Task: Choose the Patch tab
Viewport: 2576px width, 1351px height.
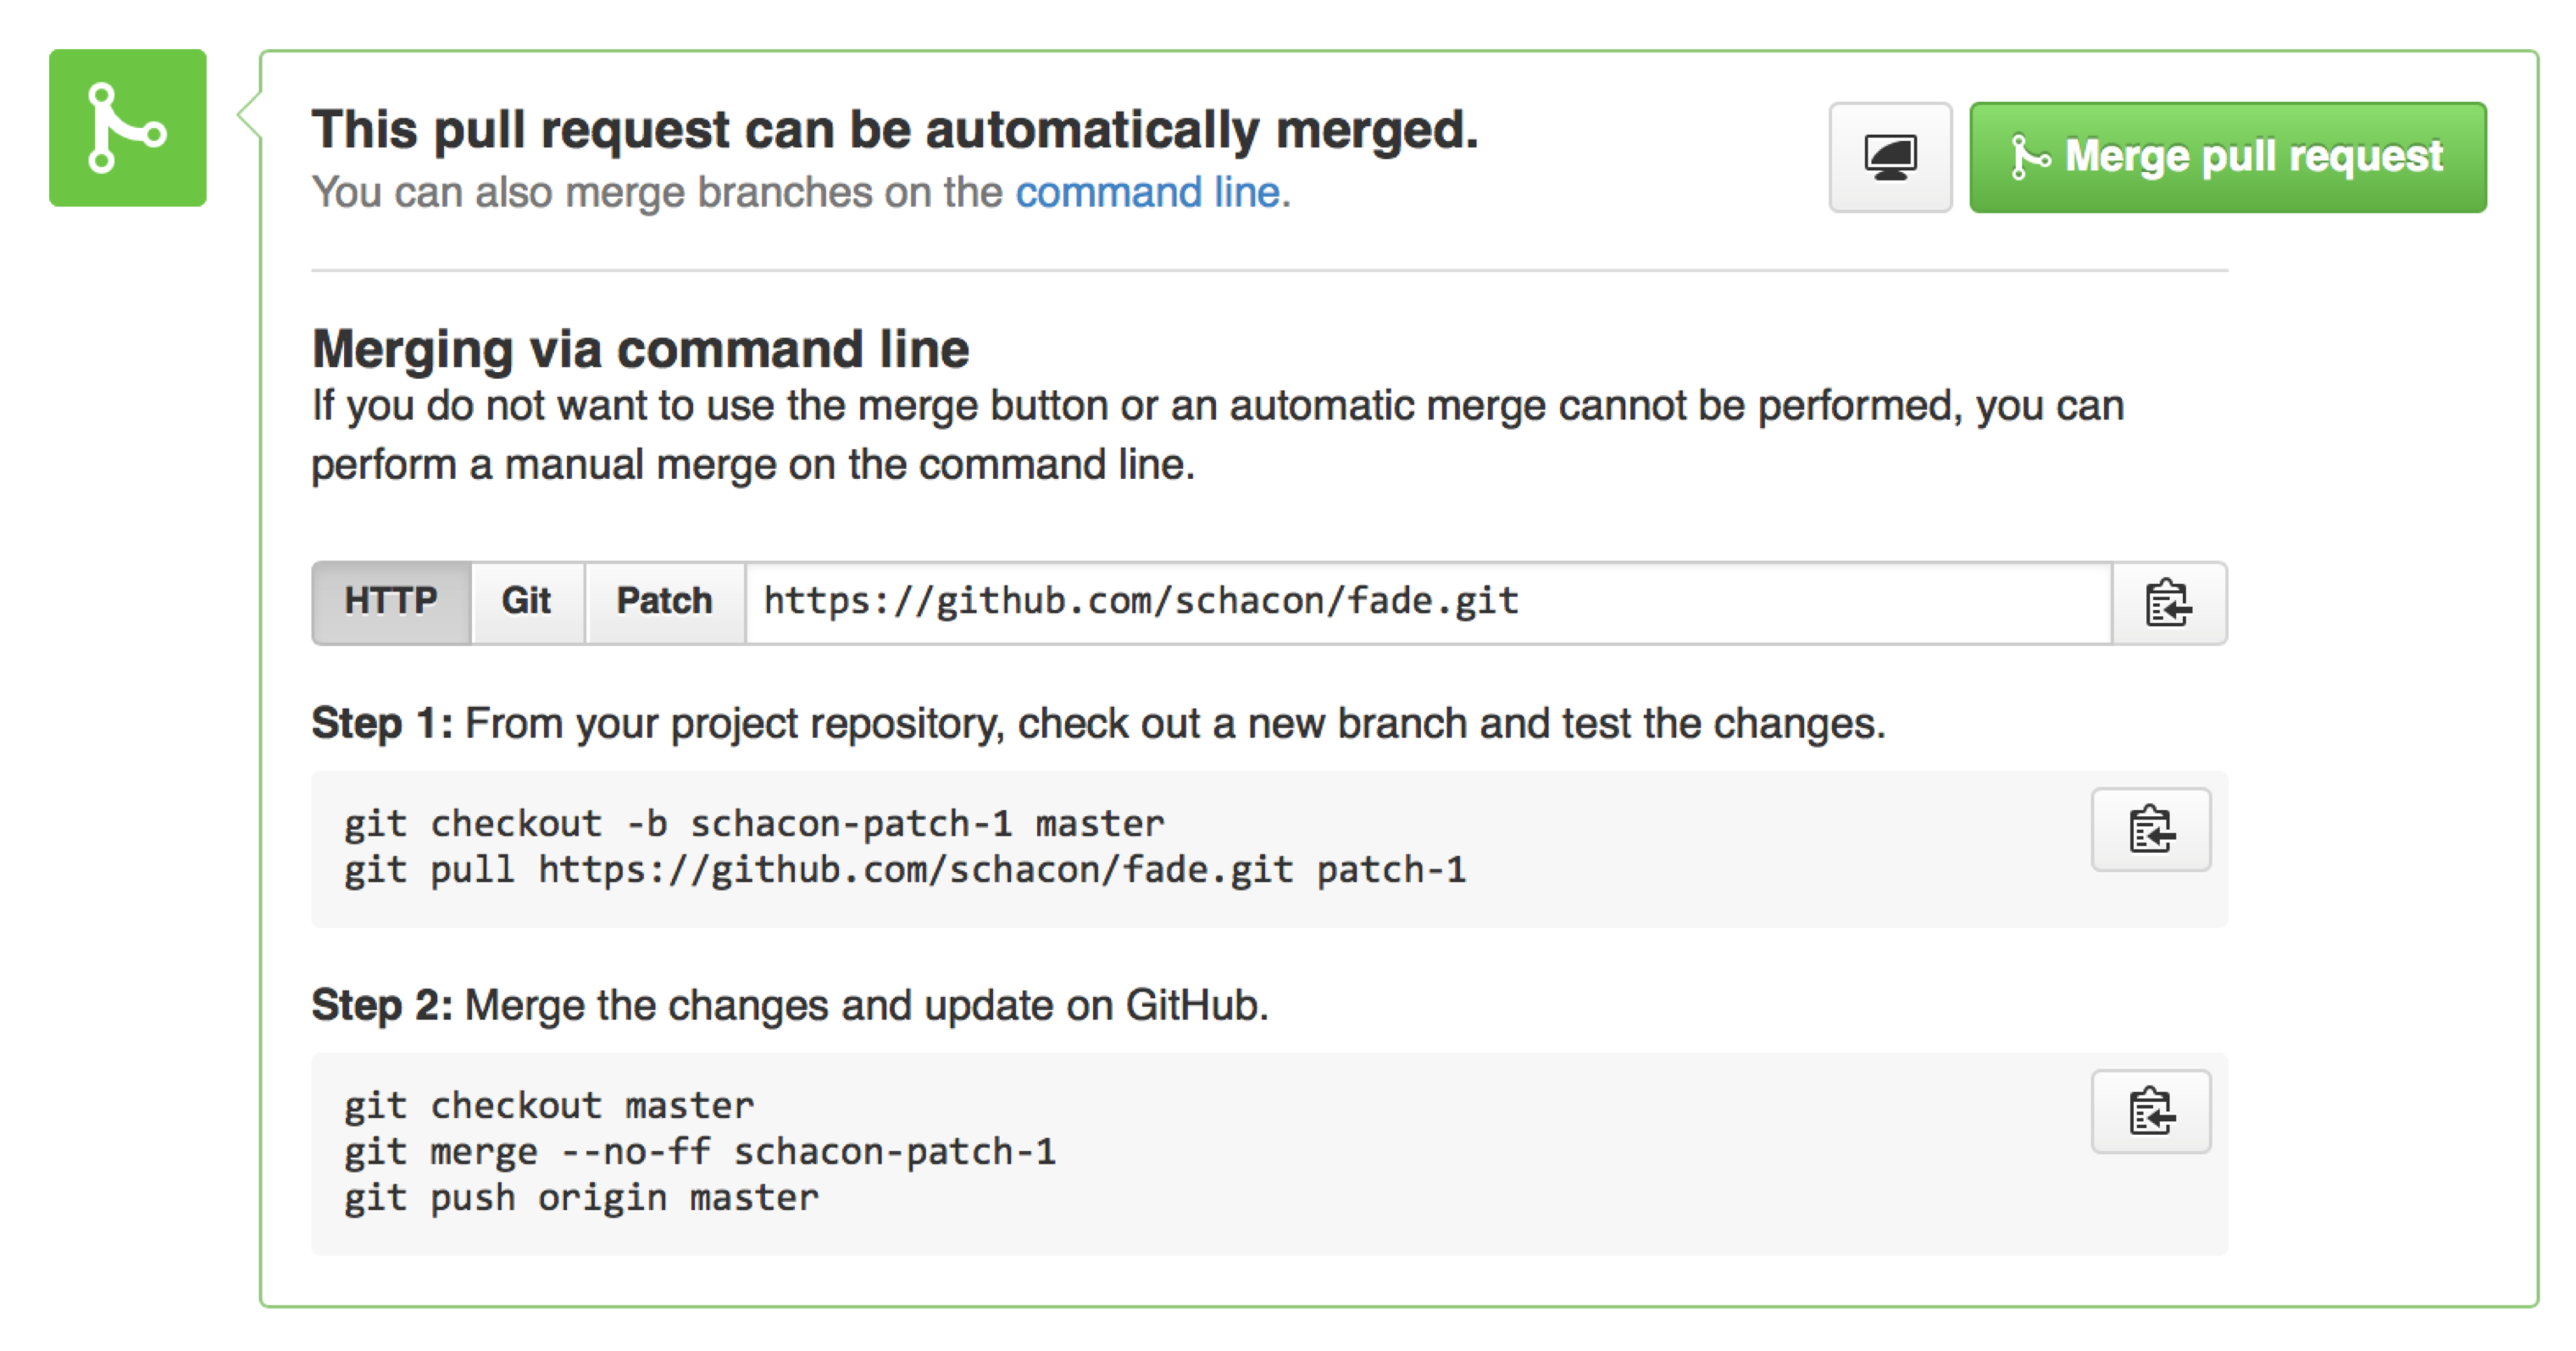Action: pos(664,602)
